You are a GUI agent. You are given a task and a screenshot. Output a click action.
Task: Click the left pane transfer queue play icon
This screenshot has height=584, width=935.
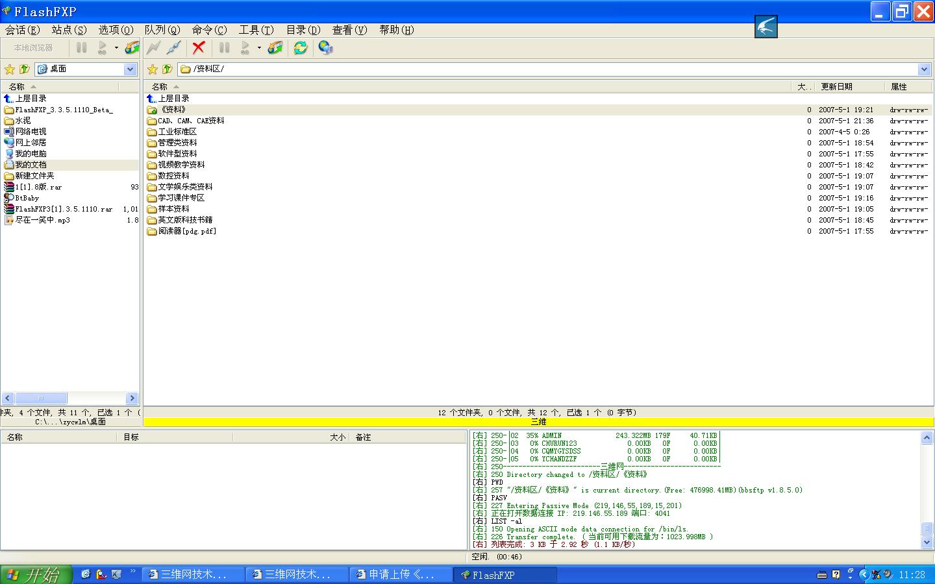103,47
